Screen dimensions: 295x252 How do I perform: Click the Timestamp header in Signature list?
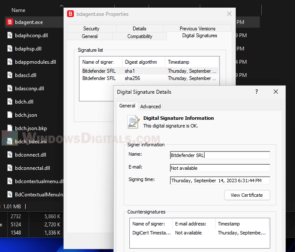click(192, 62)
